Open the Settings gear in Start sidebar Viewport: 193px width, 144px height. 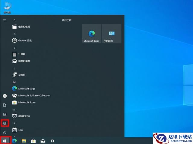click(x=5, y=123)
